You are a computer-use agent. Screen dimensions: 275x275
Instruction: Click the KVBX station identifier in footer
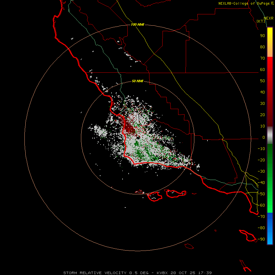tap(162, 273)
